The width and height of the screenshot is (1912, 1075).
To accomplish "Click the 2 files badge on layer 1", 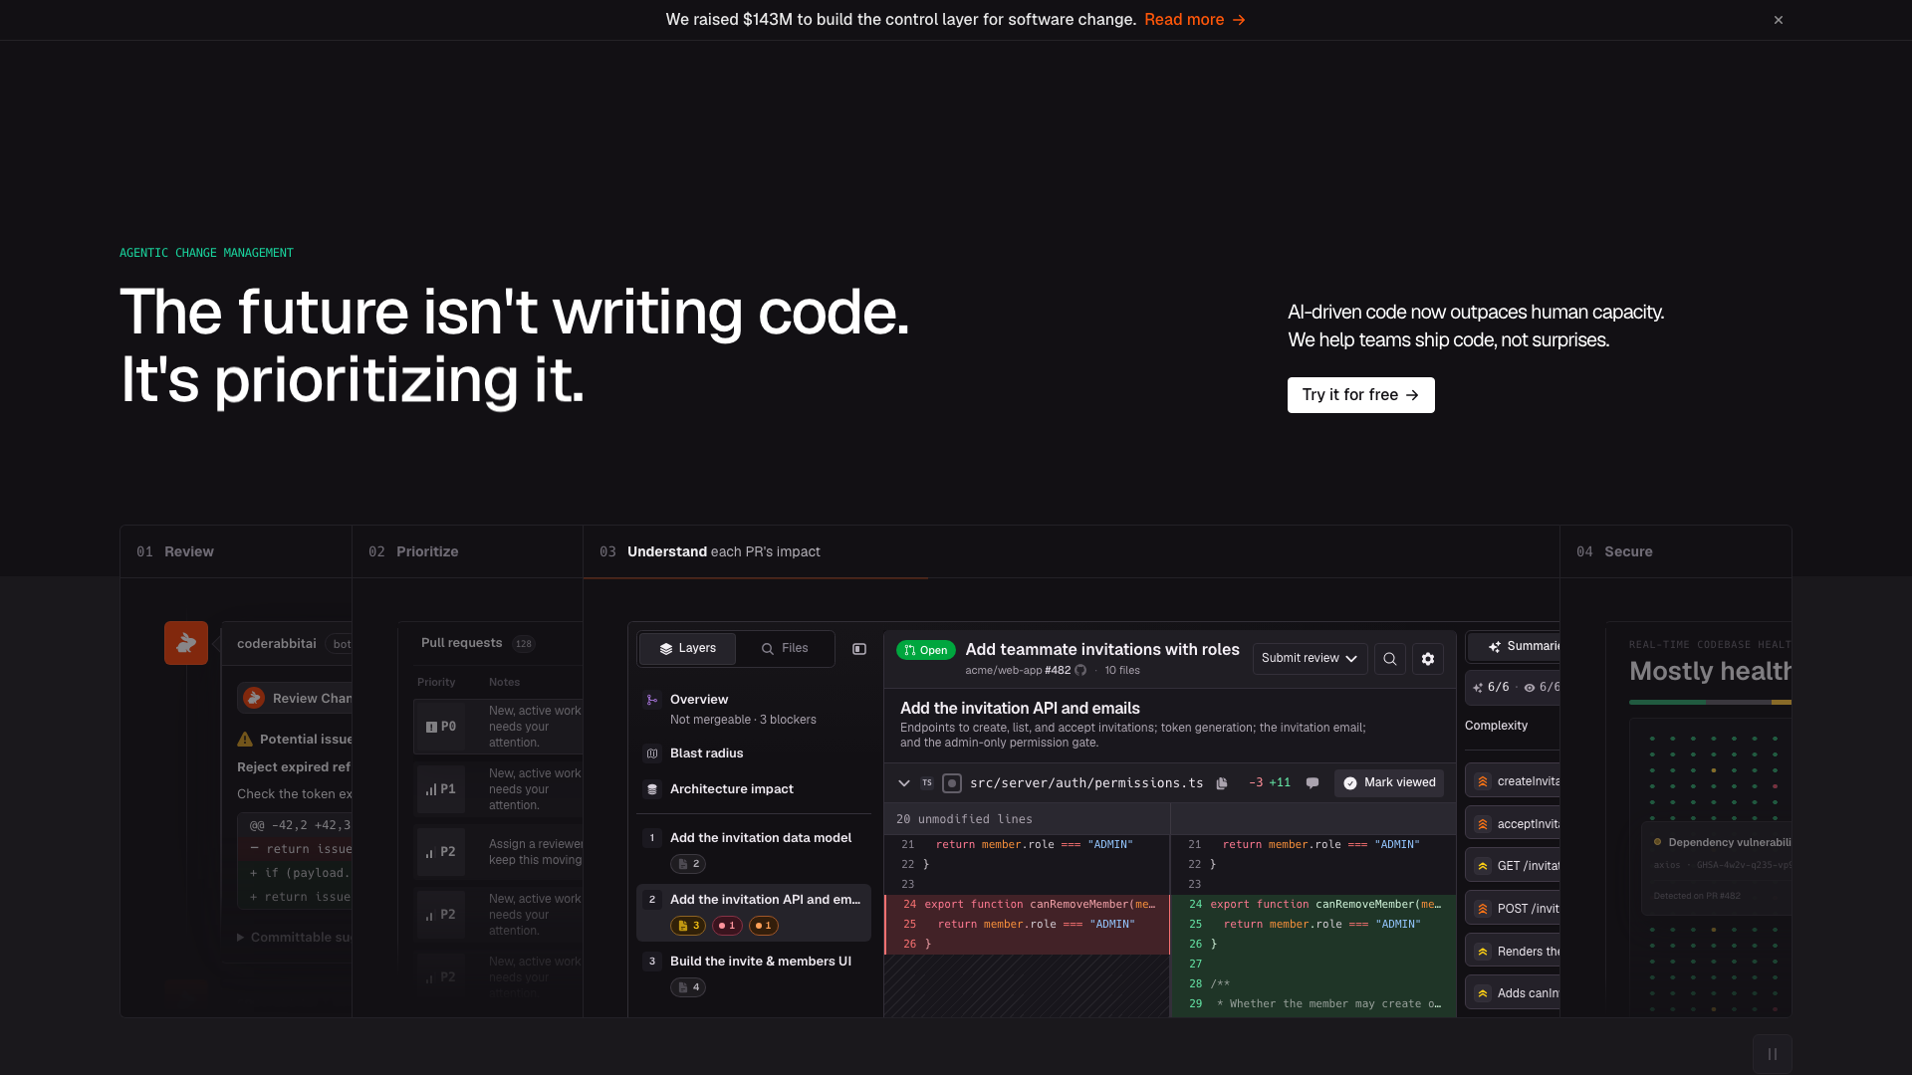I will 688,864.
